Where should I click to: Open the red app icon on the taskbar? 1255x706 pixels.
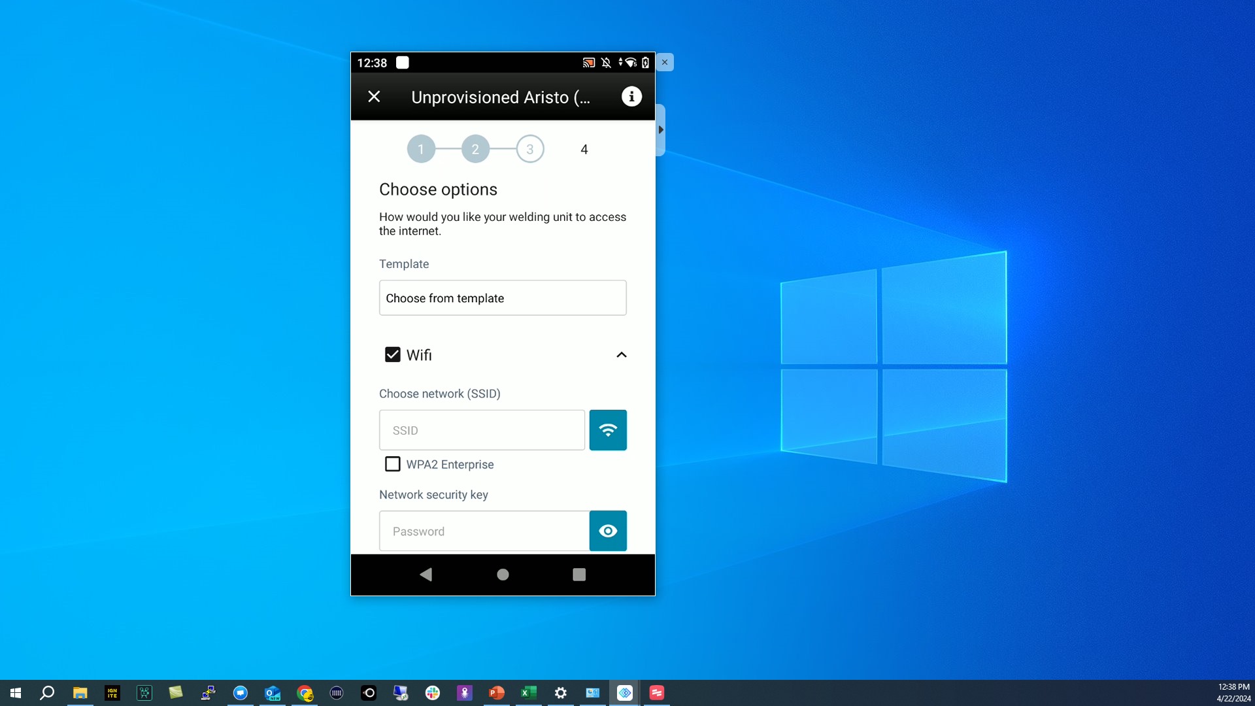tap(657, 693)
